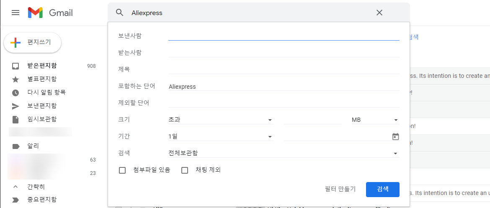Screen dimensions: 490x208
Task: Click the Gmail logo
Action: pyautogui.click(x=50, y=13)
